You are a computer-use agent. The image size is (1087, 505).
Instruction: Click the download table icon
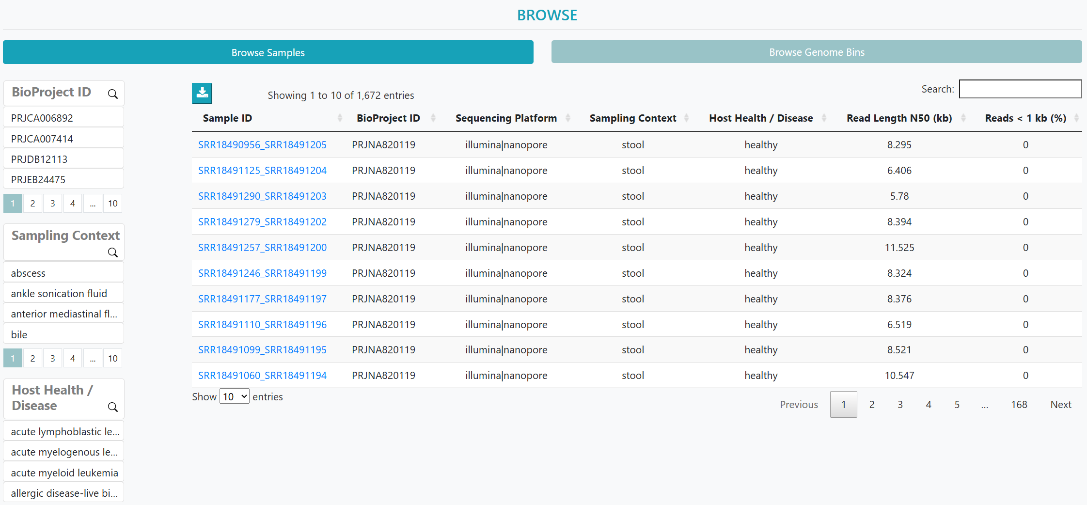(202, 93)
